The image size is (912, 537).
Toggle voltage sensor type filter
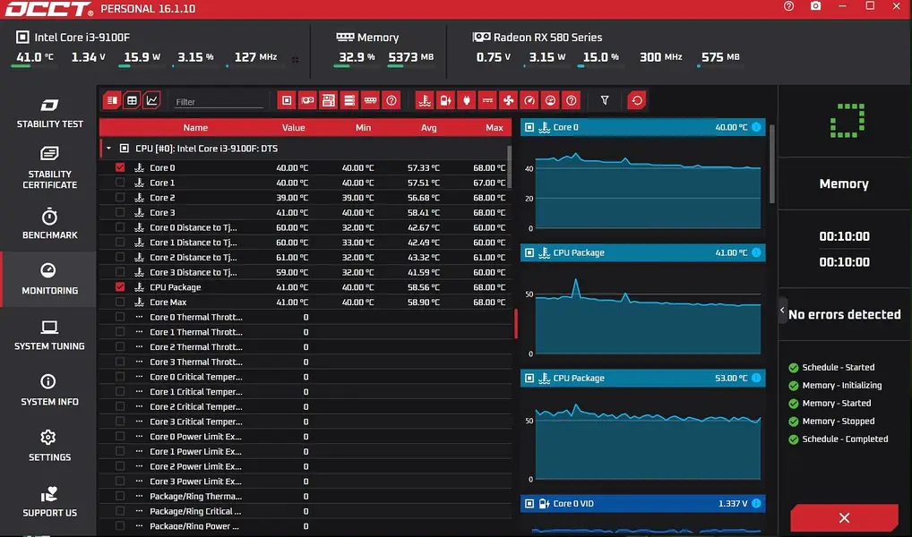[445, 100]
